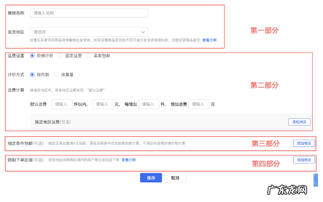This screenshot has width=323, height=202.
Task: Focus the 增加运费 amount field
Action: [x=199, y=105]
